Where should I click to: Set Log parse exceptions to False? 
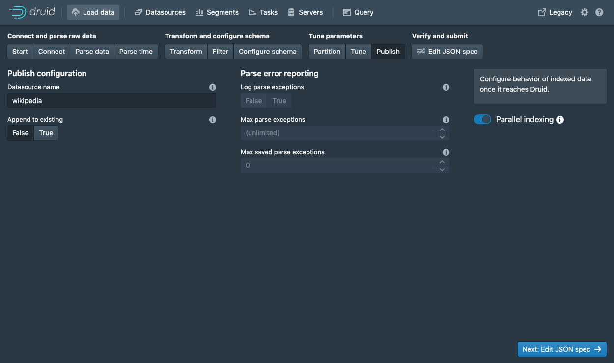coord(254,101)
